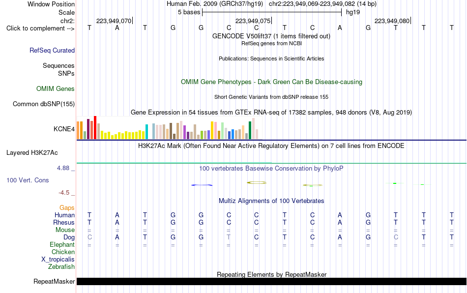Open the RefSeq Curated track label
This screenshot has width=467, height=293.
pos(52,50)
